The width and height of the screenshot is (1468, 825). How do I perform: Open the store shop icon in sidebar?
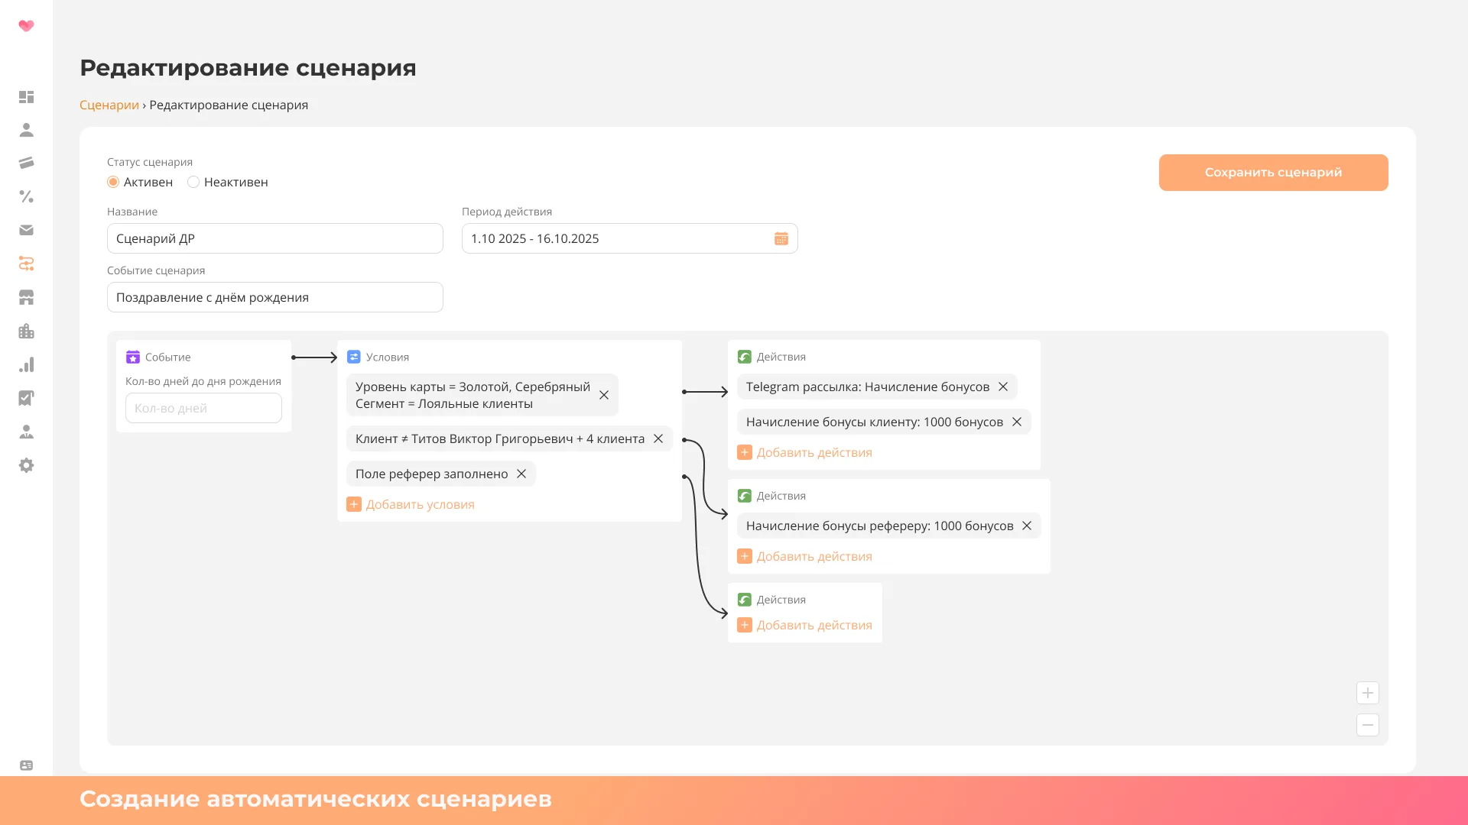click(x=26, y=297)
